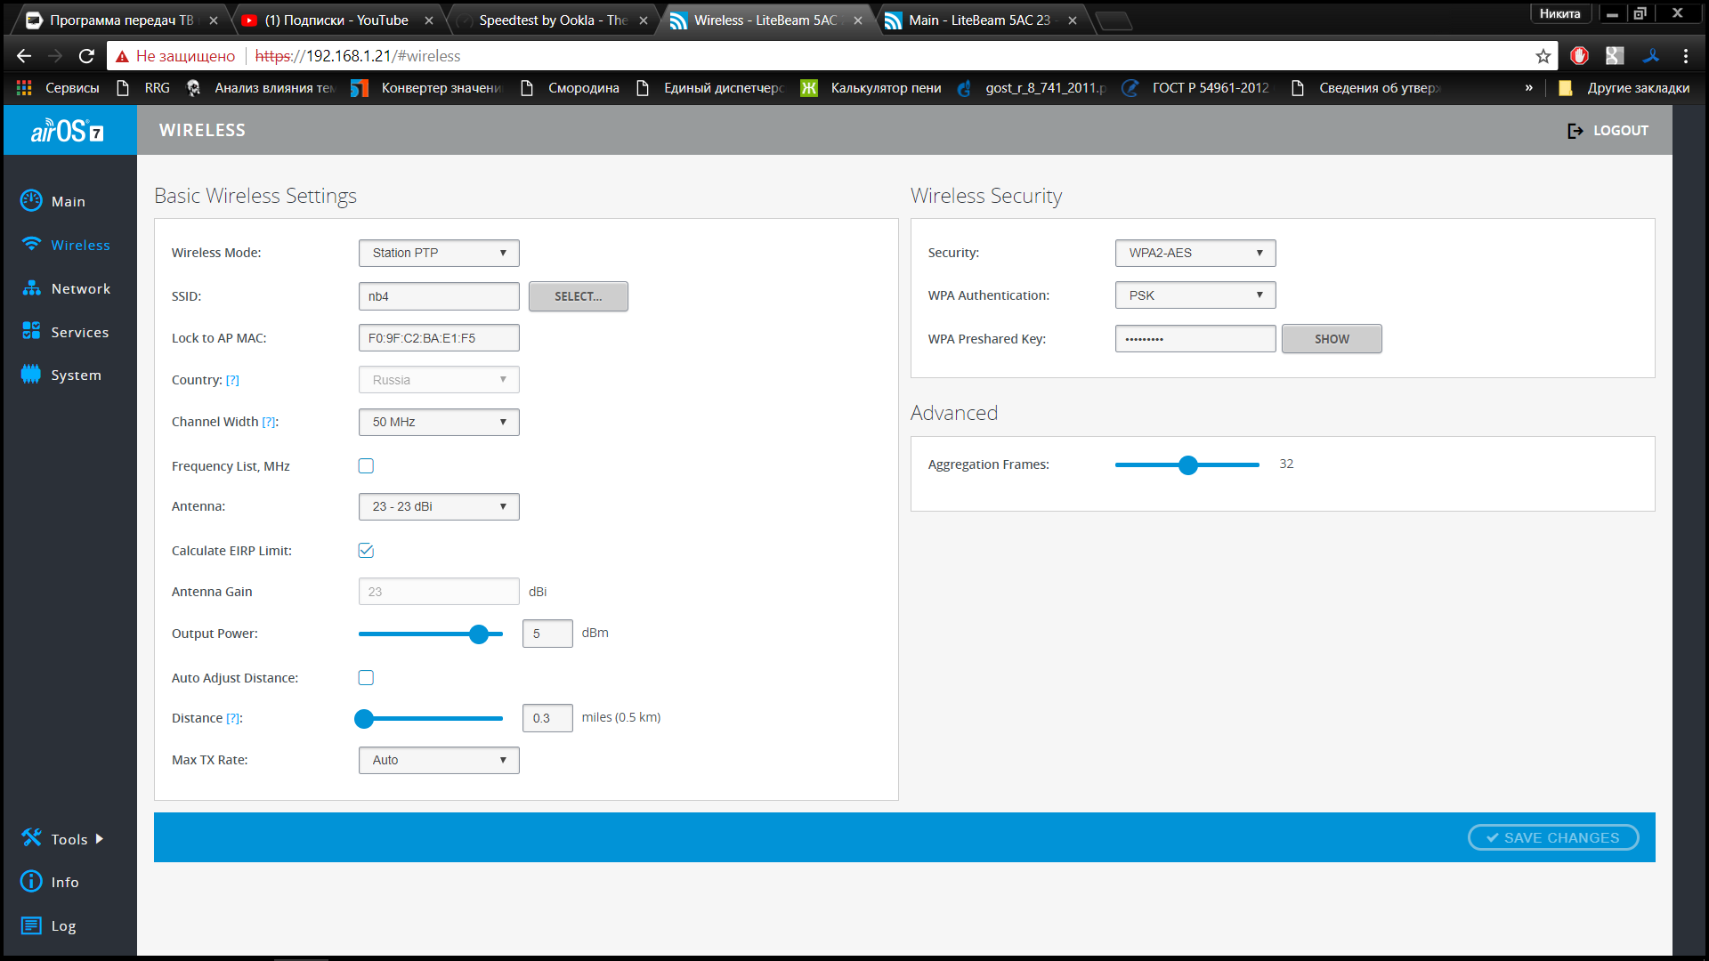Screen dimensions: 1709x961
Task: Open the Services icon in sidebar
Action: (x=31, y=331)
